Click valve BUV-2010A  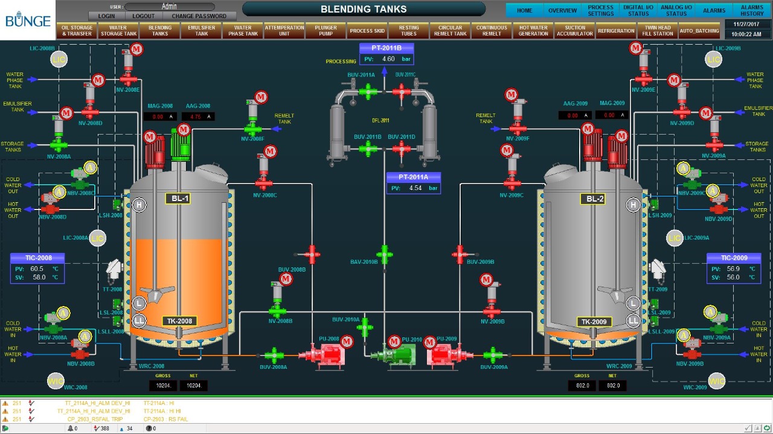[x=364, y=328]
